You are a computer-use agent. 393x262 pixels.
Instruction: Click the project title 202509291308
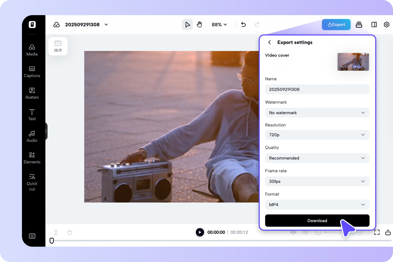pos(82,25)
